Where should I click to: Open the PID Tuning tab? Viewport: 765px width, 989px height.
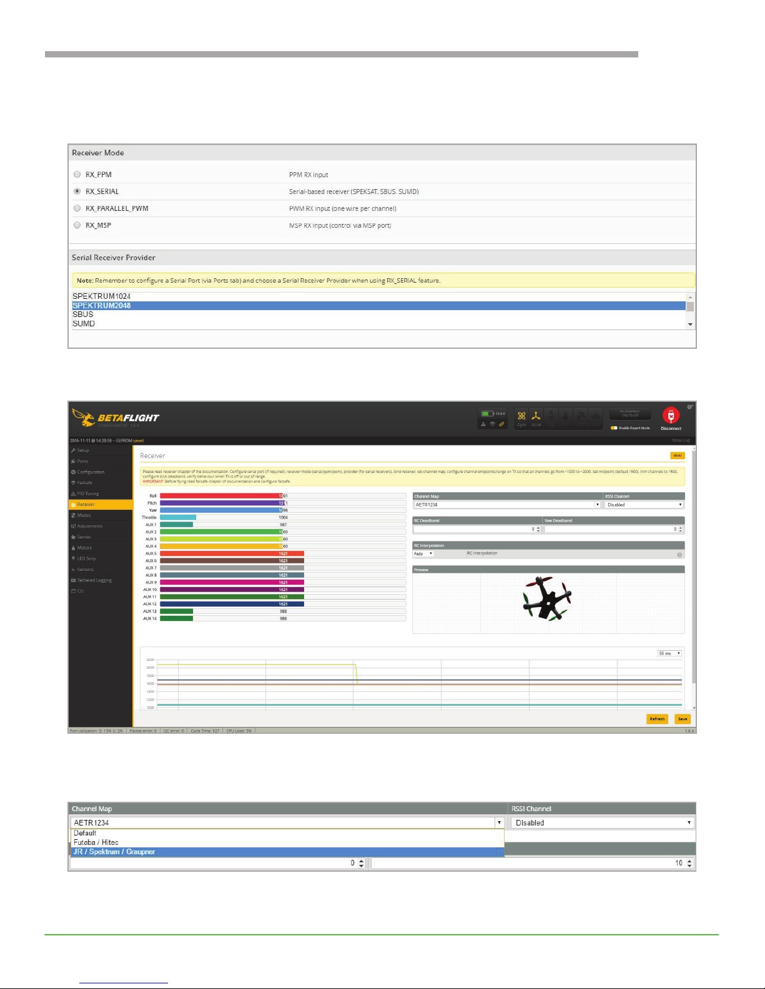click(x=100, y=494)
